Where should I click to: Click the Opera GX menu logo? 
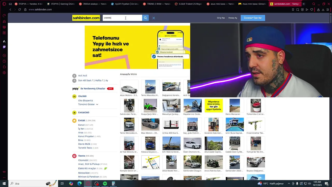point(4,4)
